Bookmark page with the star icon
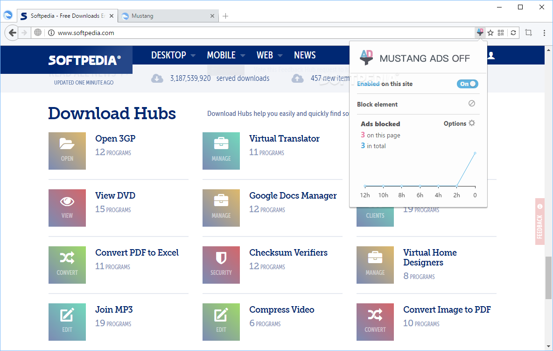 [x=490, y=33]
